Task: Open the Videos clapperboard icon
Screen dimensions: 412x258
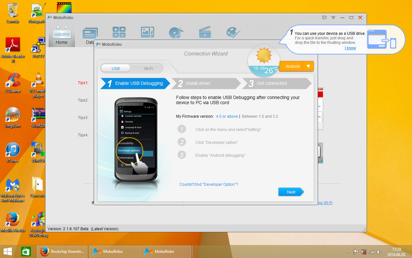Action: tap(205, 33)
